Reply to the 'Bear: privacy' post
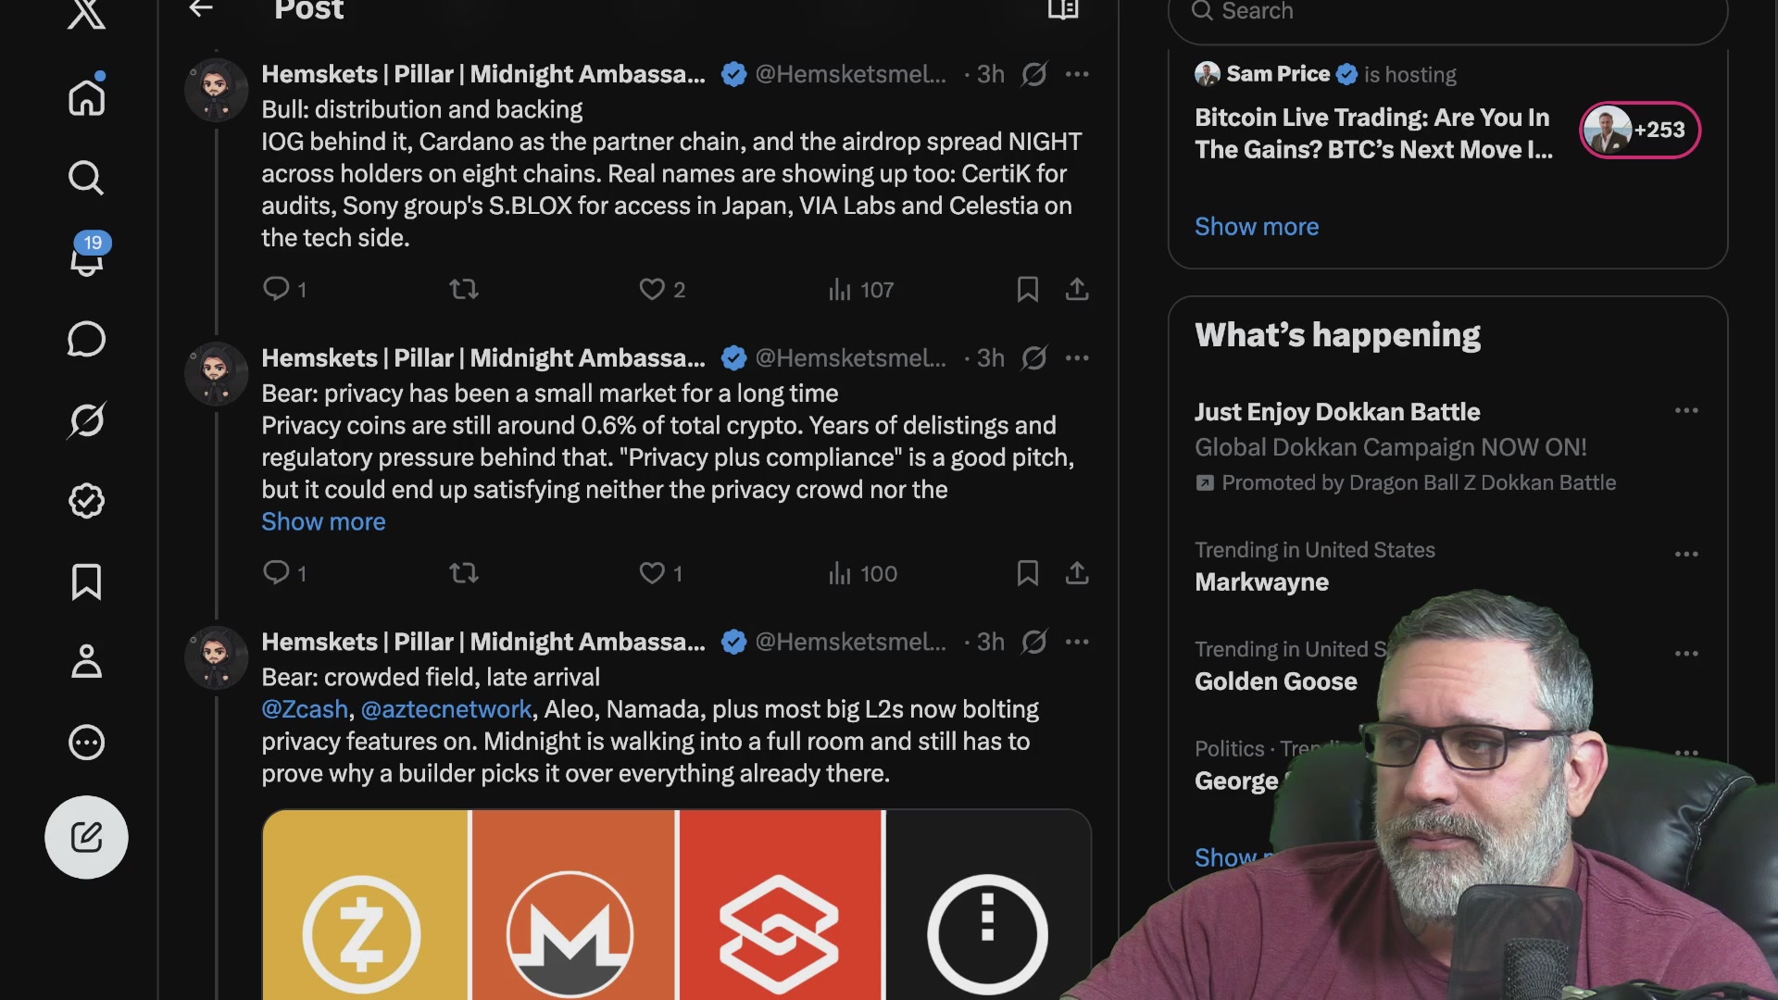 pos(284,573)
